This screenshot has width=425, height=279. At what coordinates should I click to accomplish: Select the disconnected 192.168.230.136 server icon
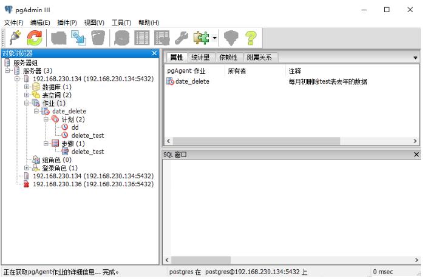click(x=26, y=184)
